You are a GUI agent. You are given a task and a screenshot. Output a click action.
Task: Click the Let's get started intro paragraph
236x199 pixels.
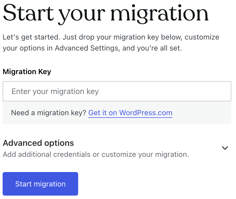pyautogui.click(x=111, y=43)
